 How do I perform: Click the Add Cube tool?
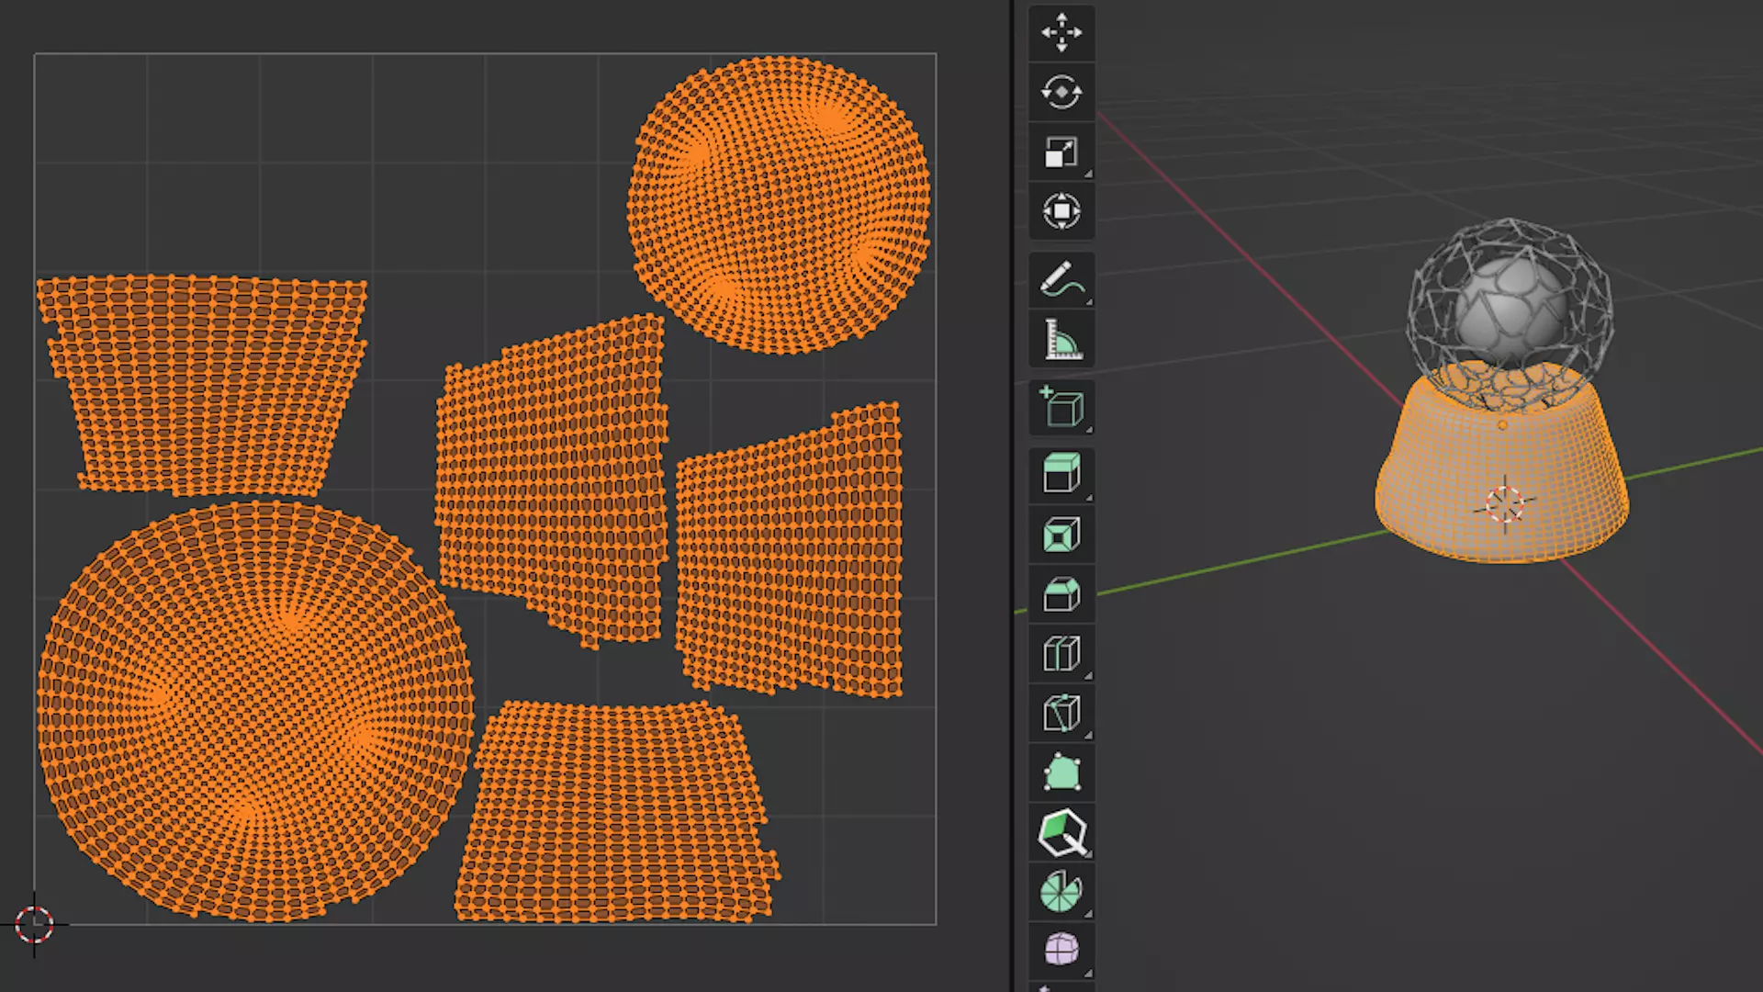click(x=1061, y=408)
